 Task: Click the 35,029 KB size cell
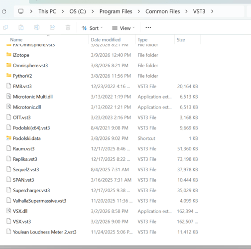pos(188,190)
